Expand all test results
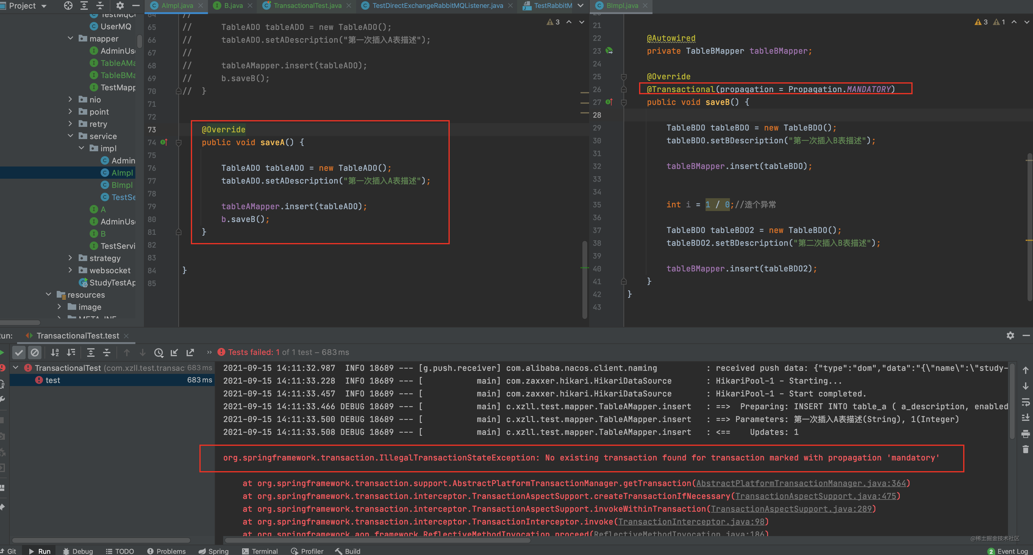The image size is (1033, 555). click(x=91, y=353)
